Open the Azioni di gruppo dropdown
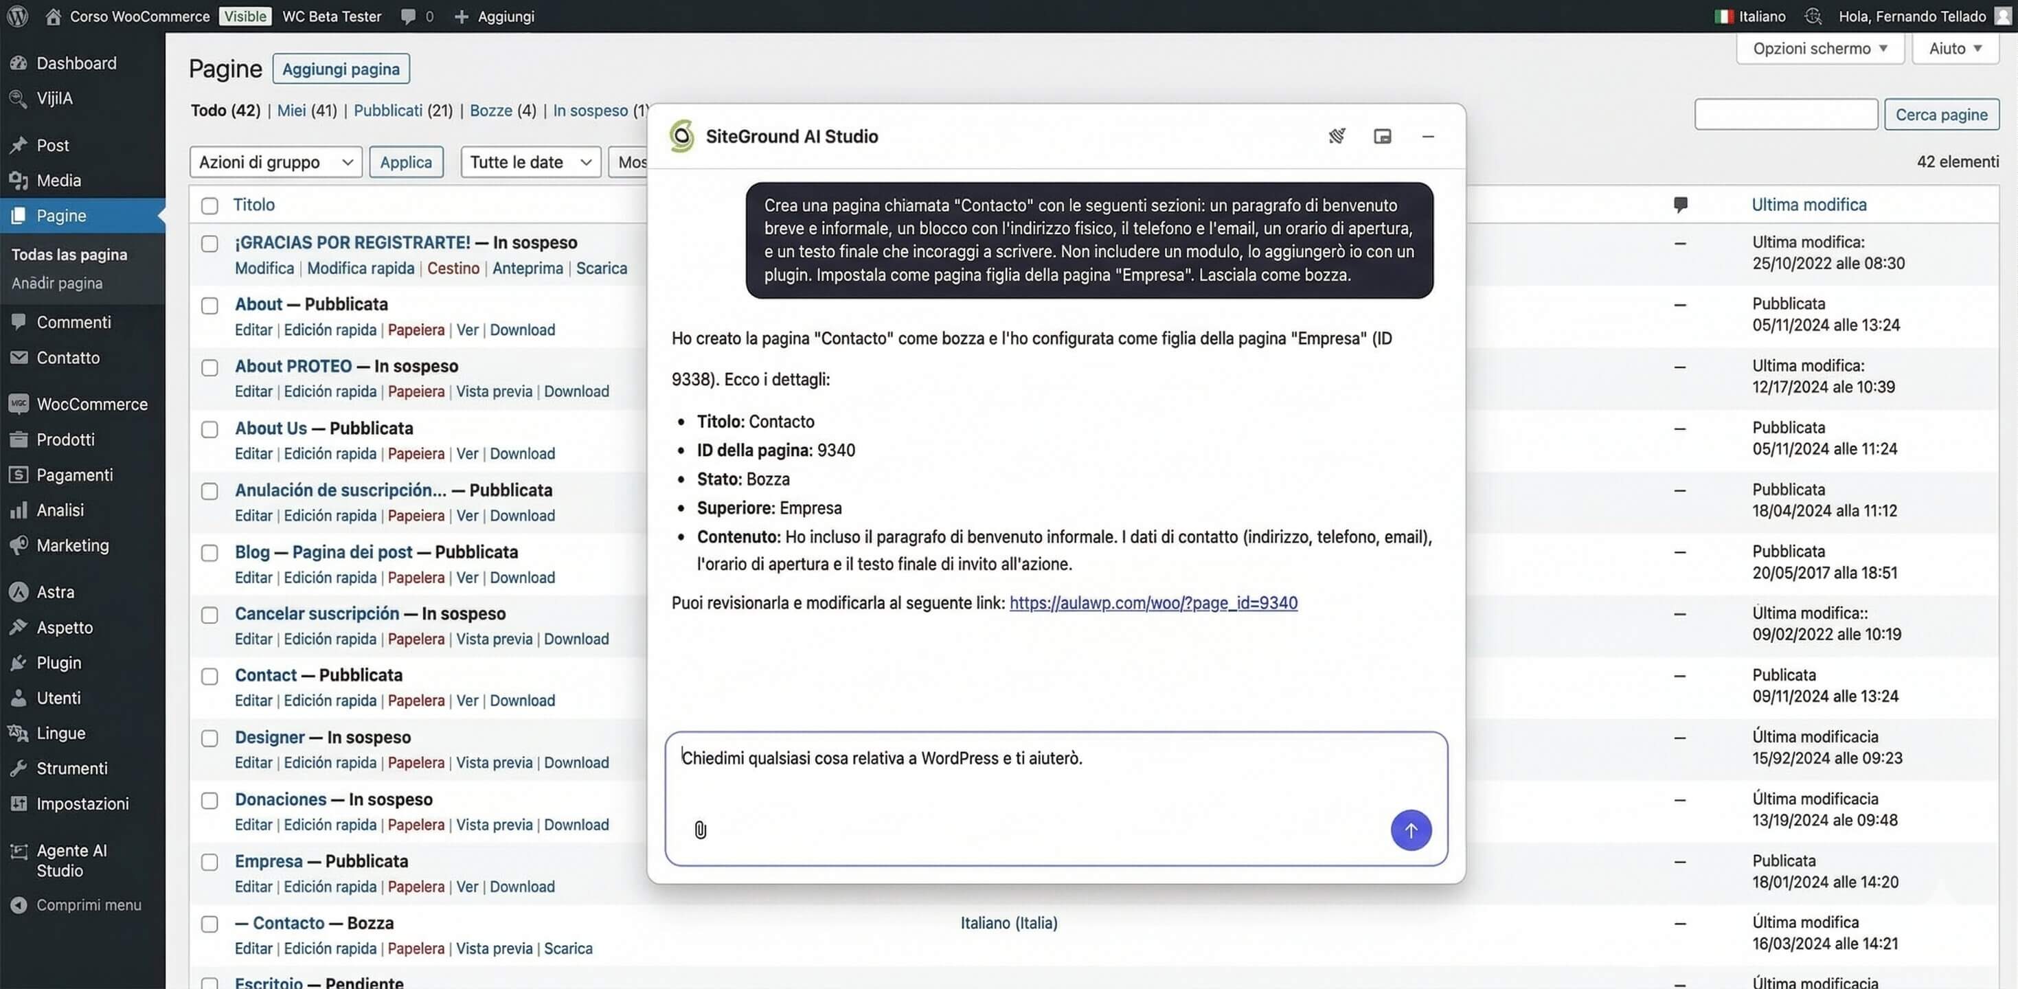 [275, 162]
